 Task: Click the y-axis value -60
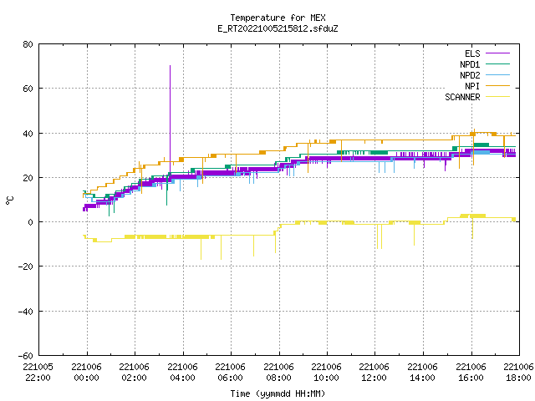click(26, 356)
